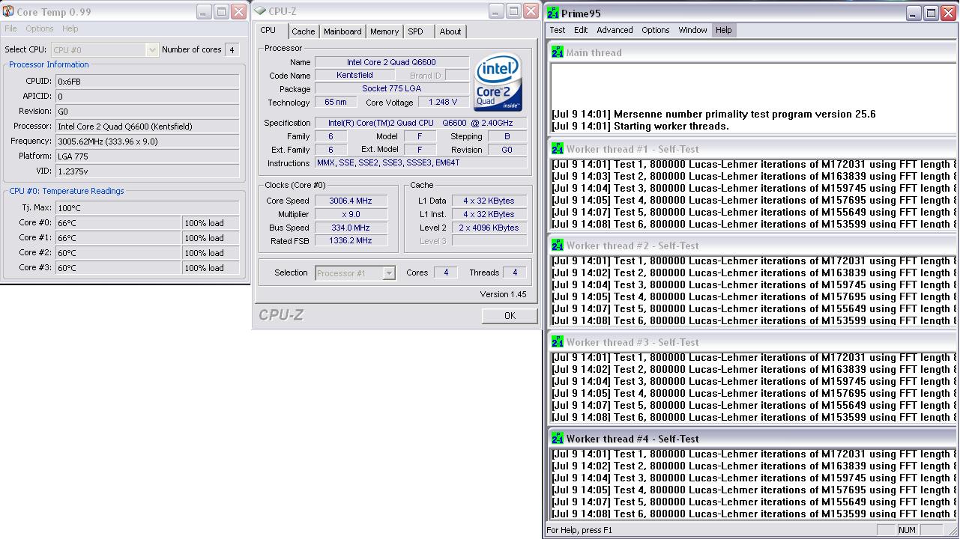Open Core Temp File menu
This screenshot has height=539, width=960.
tap(10, 28)
